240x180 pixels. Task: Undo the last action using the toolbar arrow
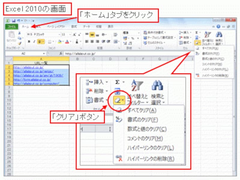(x=19, y=20)
